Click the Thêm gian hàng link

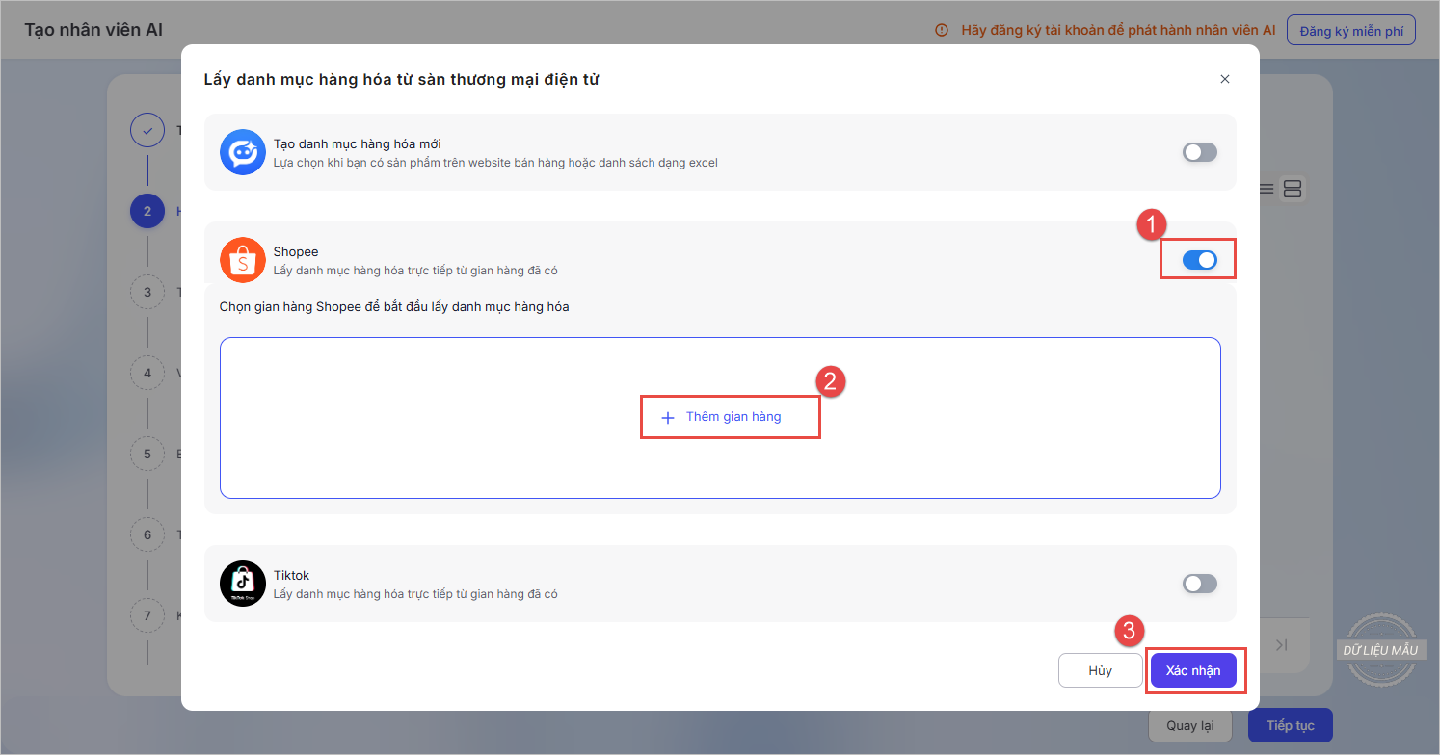pyautogui.click(x=733, y=417)
